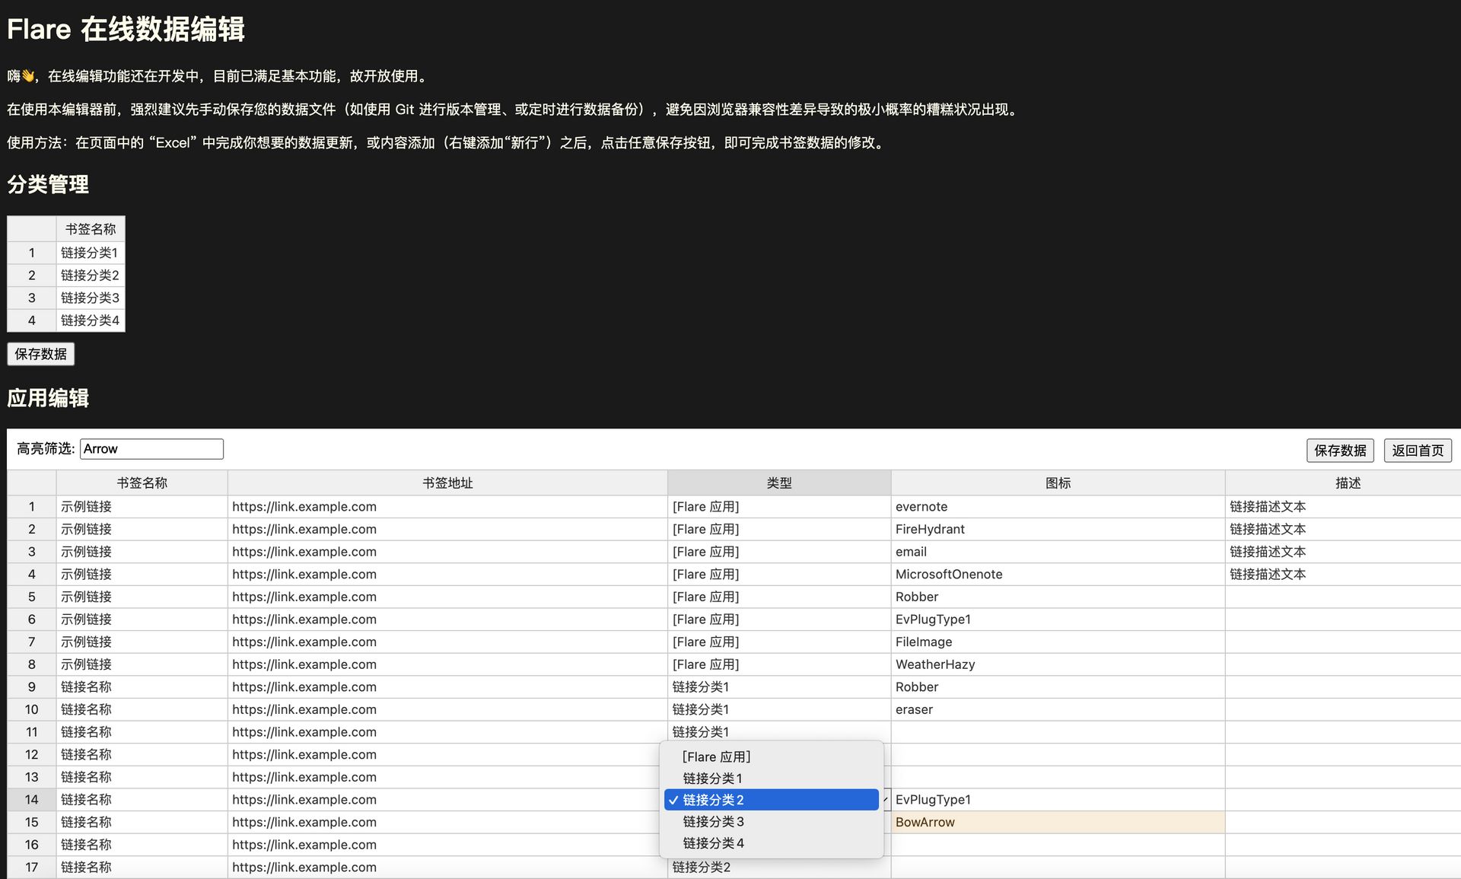Choose 链接分类1 from the open dropdown
1461x879 pixels.
tap(712, 778)
